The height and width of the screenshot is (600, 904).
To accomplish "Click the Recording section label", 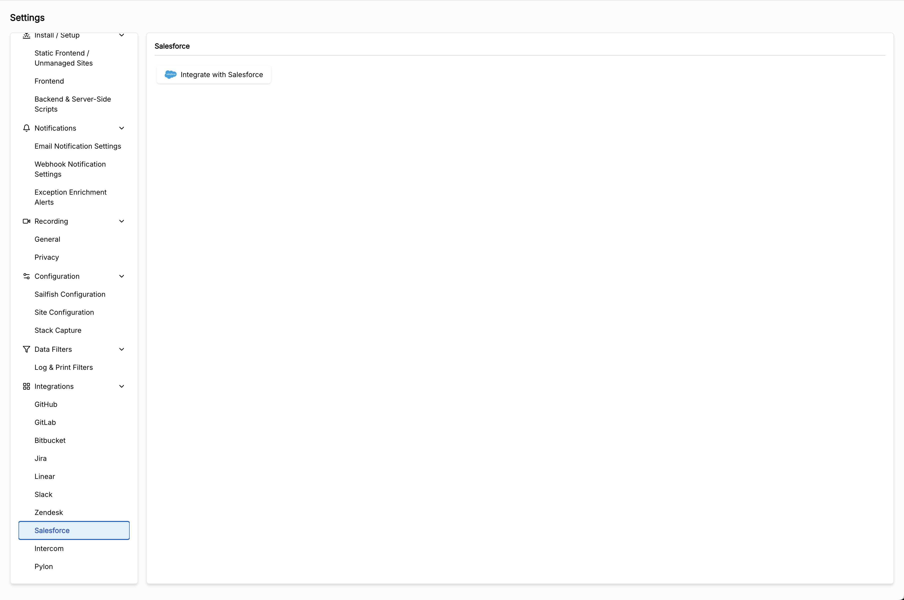I will pyautogui.click(x=51, y=221).
